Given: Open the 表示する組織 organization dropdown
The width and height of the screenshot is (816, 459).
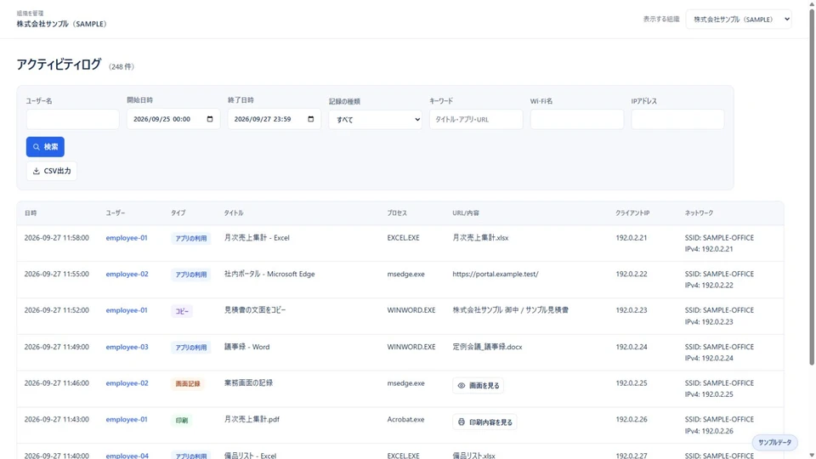Looking at the screenshot, I should (739, 20).
